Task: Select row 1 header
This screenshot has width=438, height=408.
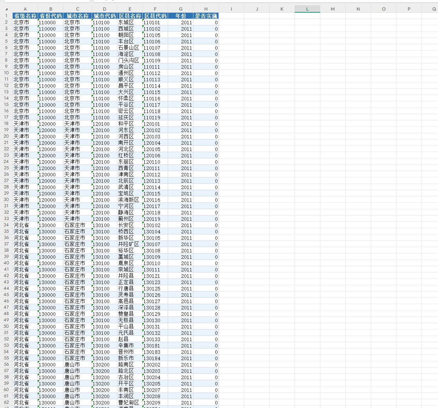Action: point(6,16)
